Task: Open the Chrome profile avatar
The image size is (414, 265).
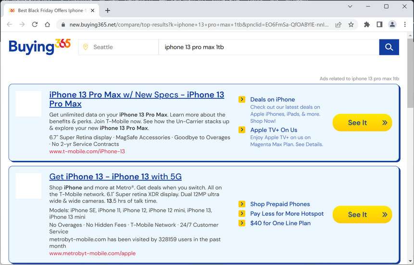Action: point(392,25)
